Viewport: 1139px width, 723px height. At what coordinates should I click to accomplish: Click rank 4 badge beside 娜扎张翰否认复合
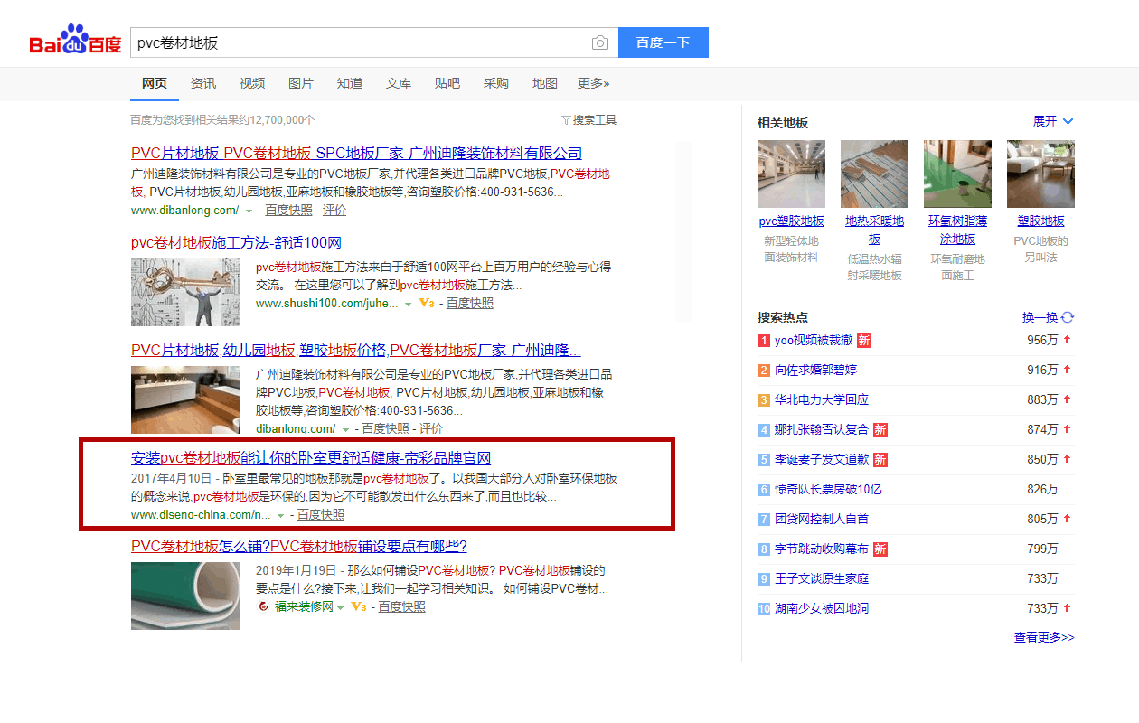tap(764, 430)
